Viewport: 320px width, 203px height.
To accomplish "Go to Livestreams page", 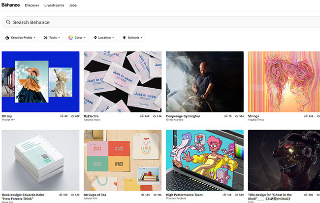I will (54, 5).
